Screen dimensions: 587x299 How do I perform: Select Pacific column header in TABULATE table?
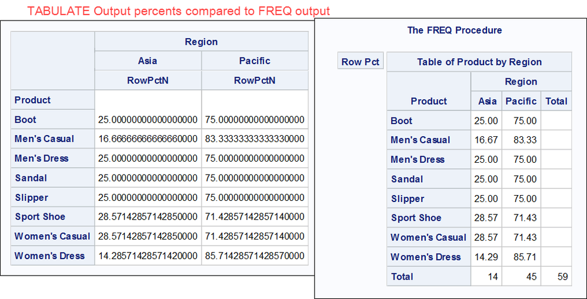[255, 61]
